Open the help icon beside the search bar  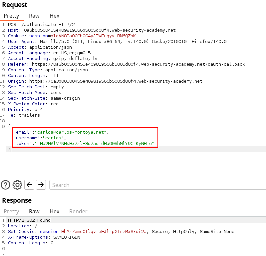(x=5, y=185)
